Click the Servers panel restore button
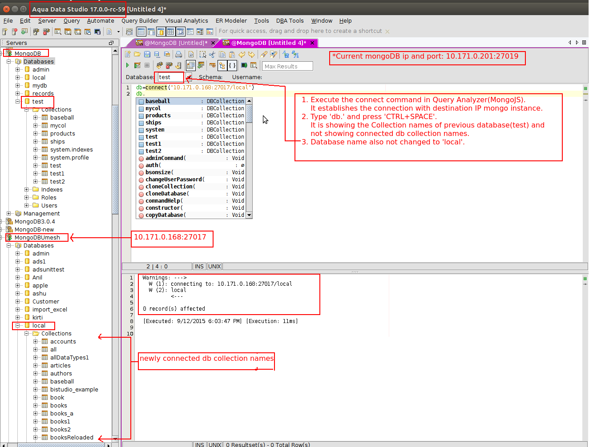This screenshot has height=447, width=589. click(111, 43)
